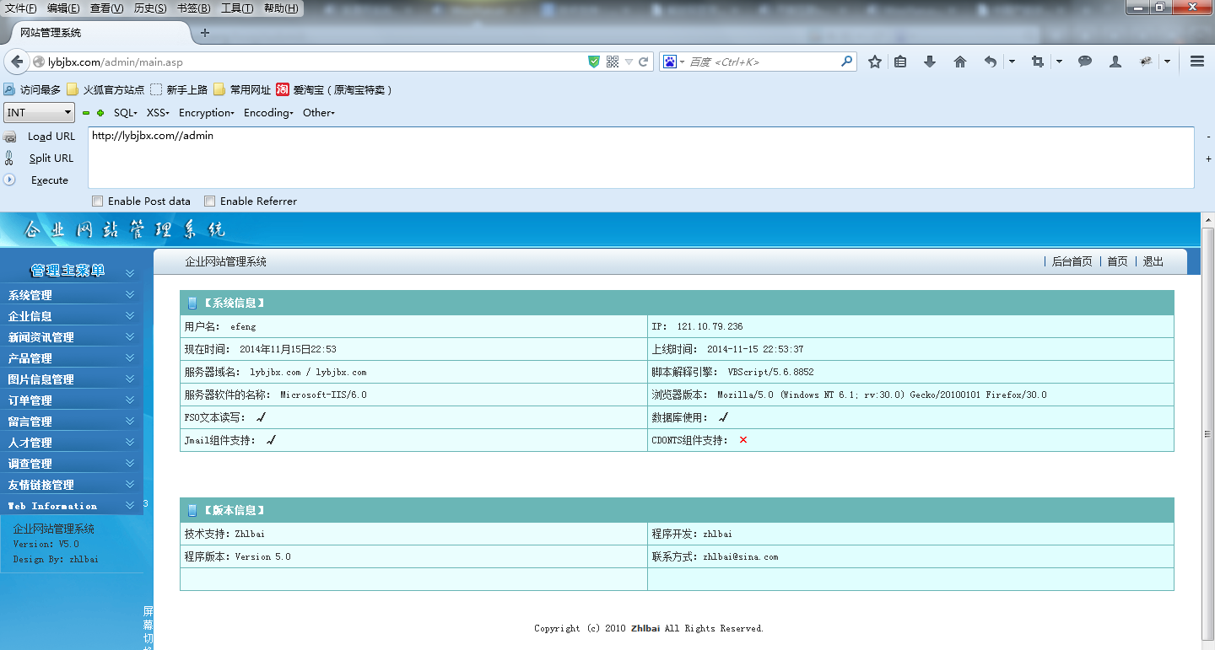Open the INT type combo box
The image size is (1215, 650).
[40, 112]
